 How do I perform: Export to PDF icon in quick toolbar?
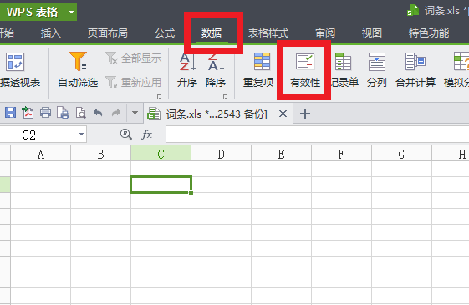pos(28,113)
